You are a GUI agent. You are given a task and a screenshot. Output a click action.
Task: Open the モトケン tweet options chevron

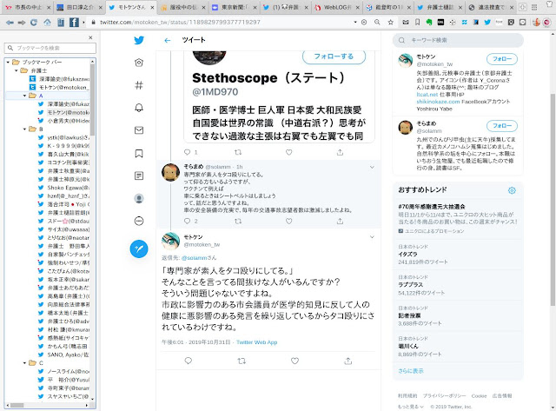click(372, 237)
